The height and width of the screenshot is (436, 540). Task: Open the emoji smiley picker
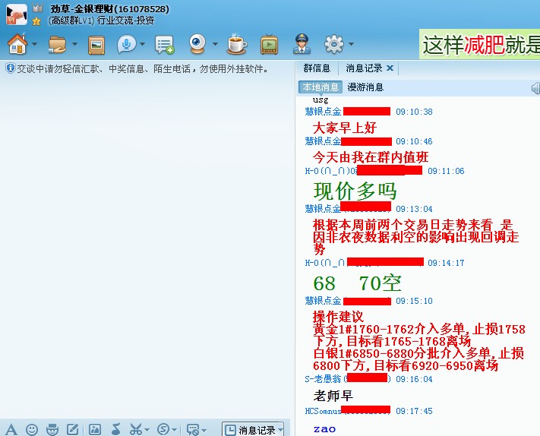(x=32, y=429)
